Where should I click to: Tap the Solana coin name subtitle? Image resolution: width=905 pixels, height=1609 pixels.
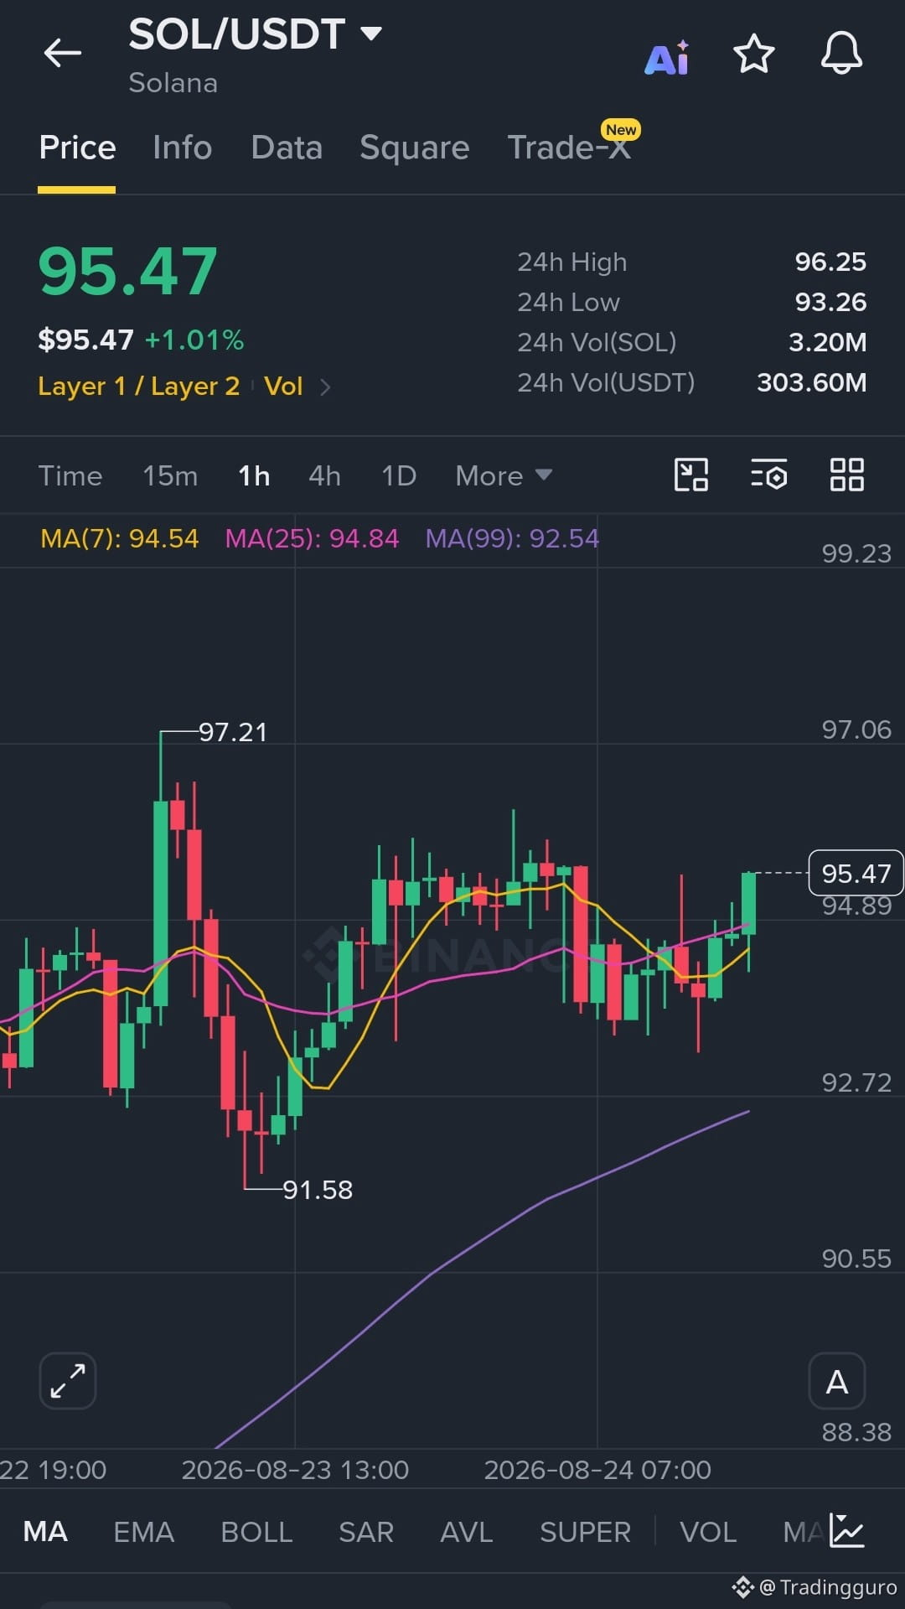(173, 83)
